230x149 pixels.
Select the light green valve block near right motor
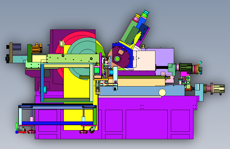tap(188, 82)
